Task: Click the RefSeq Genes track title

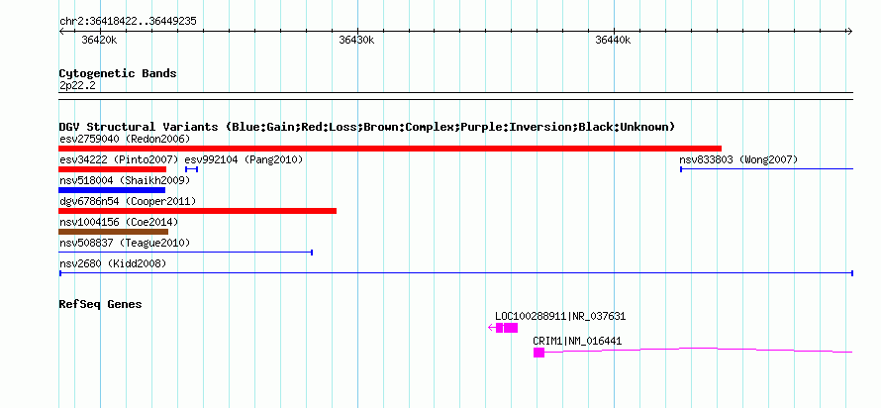Action: coord(101,304)
